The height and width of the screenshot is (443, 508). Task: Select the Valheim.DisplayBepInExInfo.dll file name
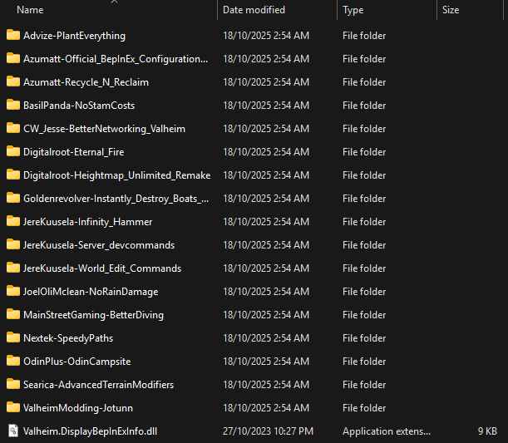tap(90, 431)
